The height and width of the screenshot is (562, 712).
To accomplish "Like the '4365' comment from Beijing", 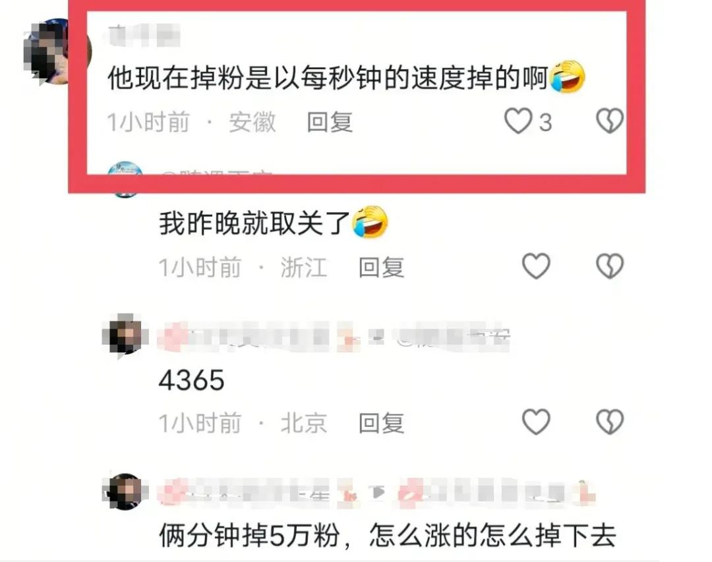I will click(536, 422).
